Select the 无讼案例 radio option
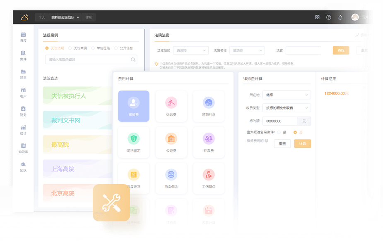Image resolution: width=383 pixels, height=247 pixels. pos(78,48)
